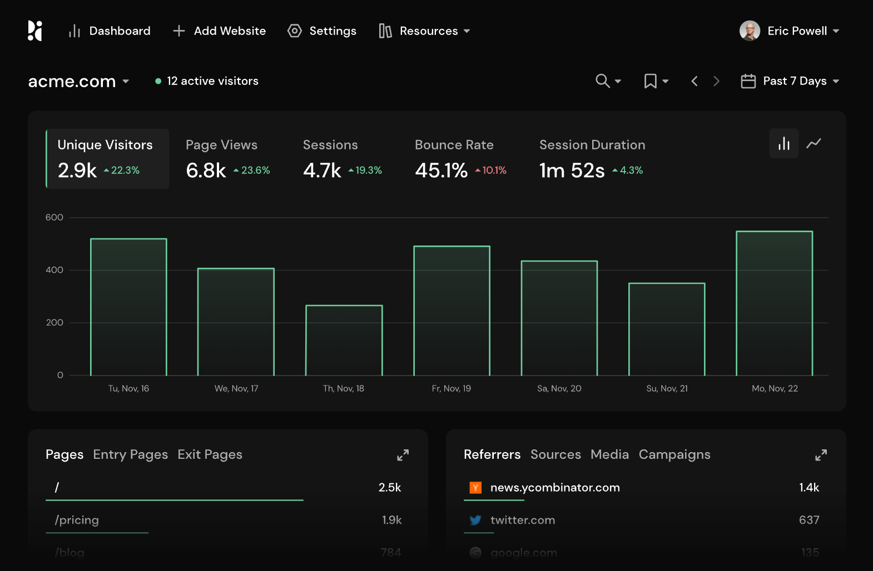Screen dimensions: 873x571
Task: Select the Session Duration metric
Action: point(592,159)
